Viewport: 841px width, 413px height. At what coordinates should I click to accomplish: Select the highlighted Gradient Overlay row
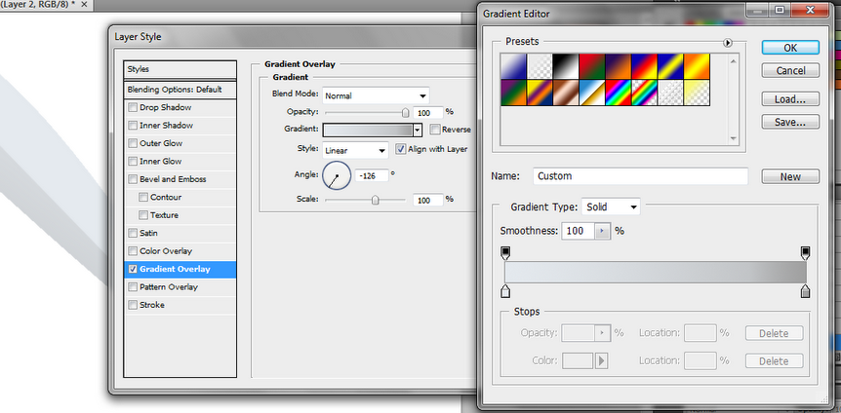[180, 270]
